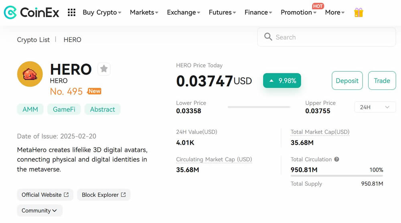Expand the Futures dropdown menu
Image resolution: width=401 pixels, height=223 pixels.
click(x=222, y=12)
